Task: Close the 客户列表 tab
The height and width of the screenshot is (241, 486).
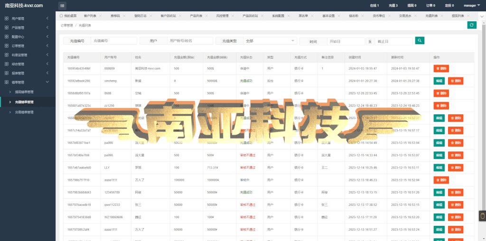Action: 101,16
